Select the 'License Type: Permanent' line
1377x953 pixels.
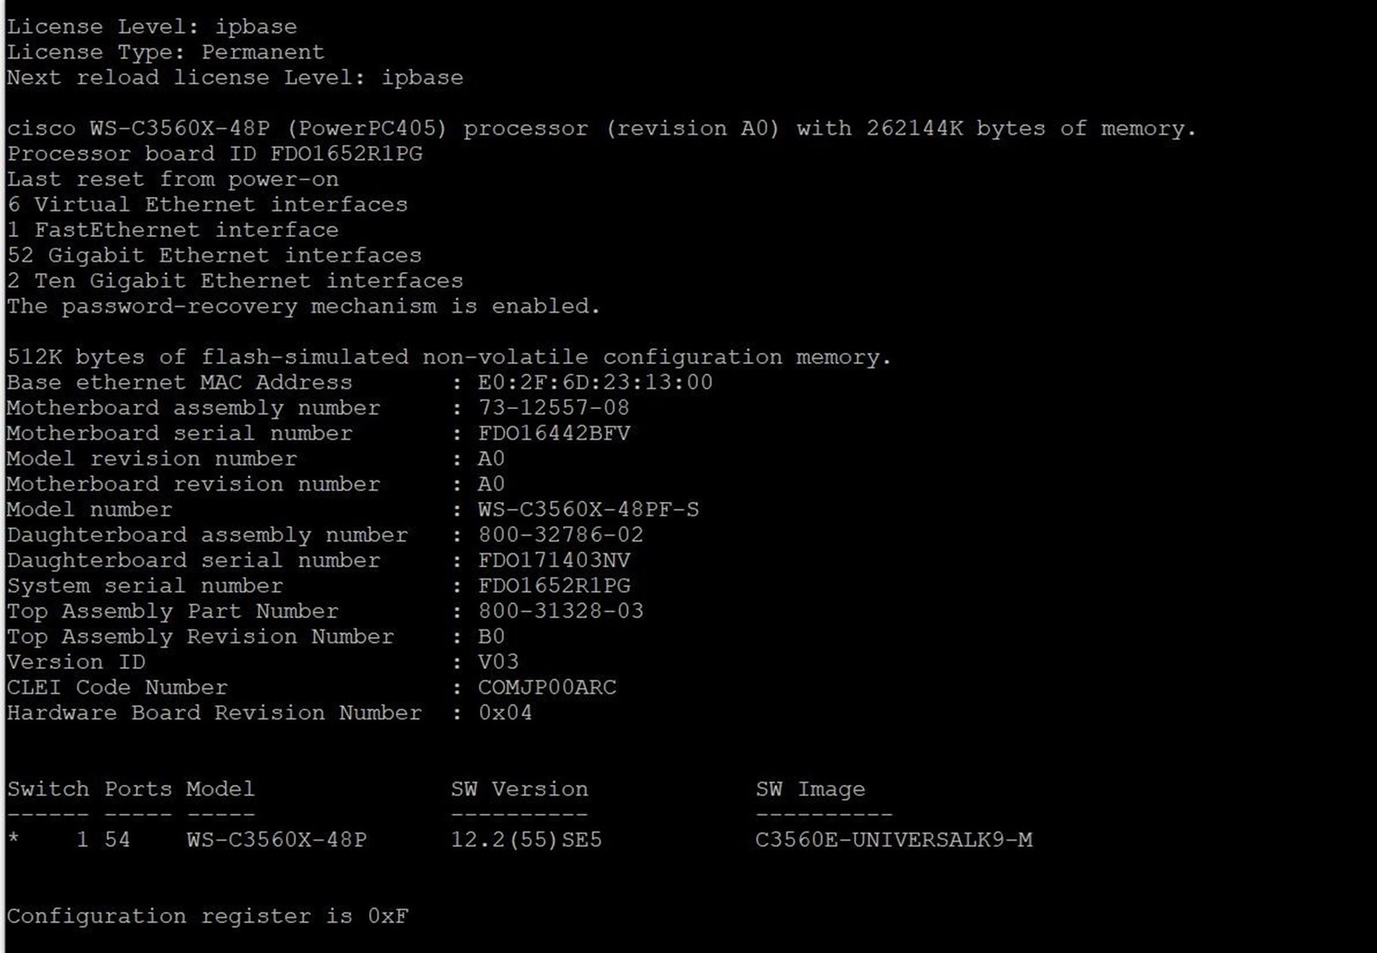click(166, 53)
